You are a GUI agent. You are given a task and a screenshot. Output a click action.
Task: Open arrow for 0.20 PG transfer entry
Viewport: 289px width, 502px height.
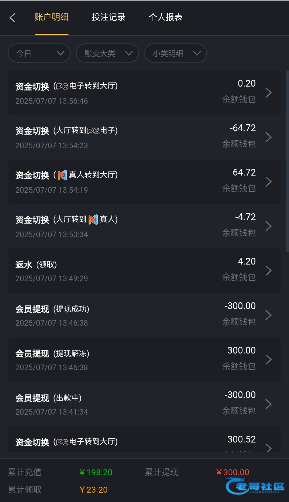pyautogui.click(x=268, y=93)
